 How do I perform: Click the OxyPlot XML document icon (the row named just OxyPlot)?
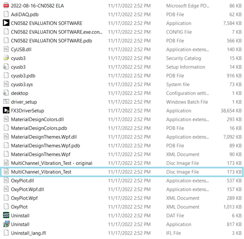(x=6, y=206)
